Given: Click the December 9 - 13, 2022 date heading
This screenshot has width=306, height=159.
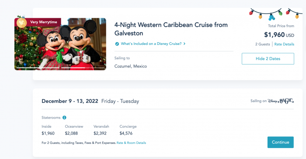Looking at the screenshot, I should pos(70,101).
